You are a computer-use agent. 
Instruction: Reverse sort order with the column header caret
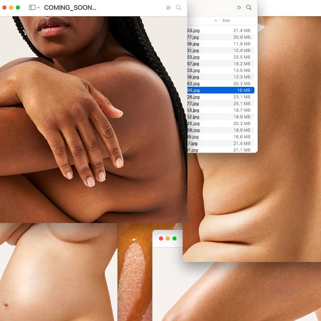[215, 21]
